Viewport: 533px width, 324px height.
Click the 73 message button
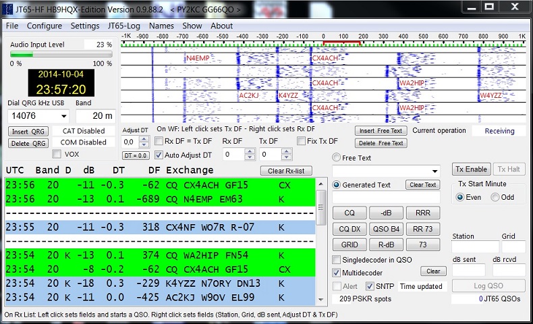pos(423,245)
